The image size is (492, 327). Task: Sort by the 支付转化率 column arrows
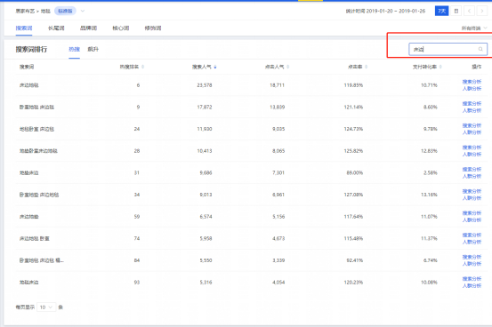click(440, 67)
